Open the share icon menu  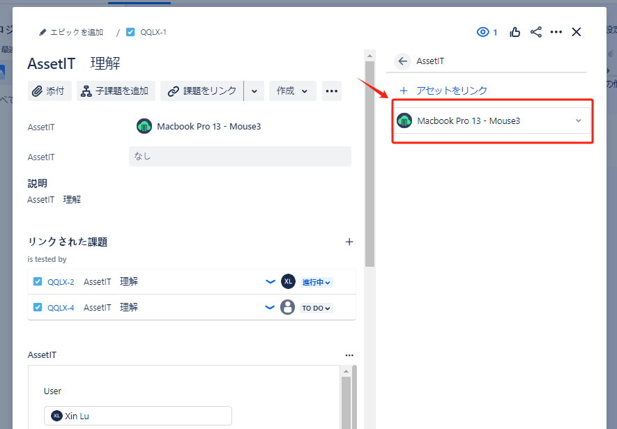point(536,32)
